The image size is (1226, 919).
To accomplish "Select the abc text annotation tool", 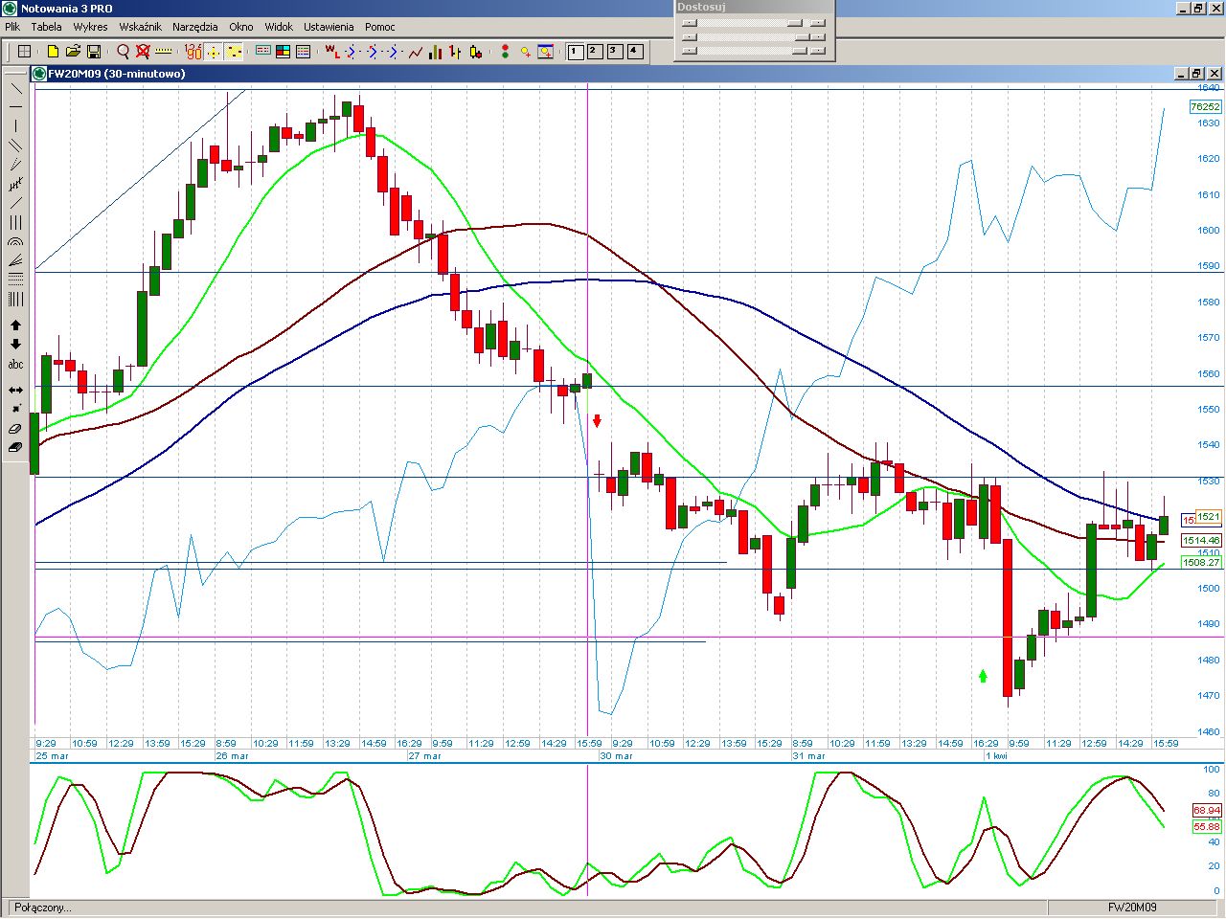I will click(15, 364).
